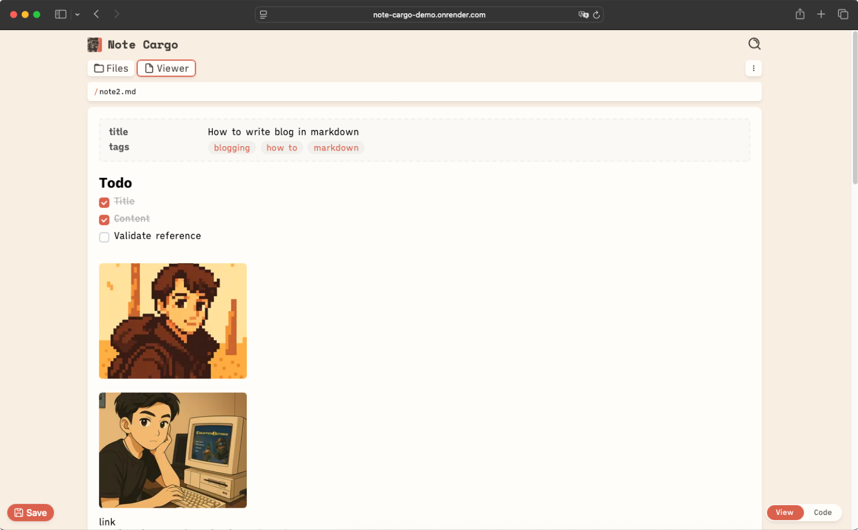
Task: Check the Validate reference checkbox
Action: (x=104, y=237)
